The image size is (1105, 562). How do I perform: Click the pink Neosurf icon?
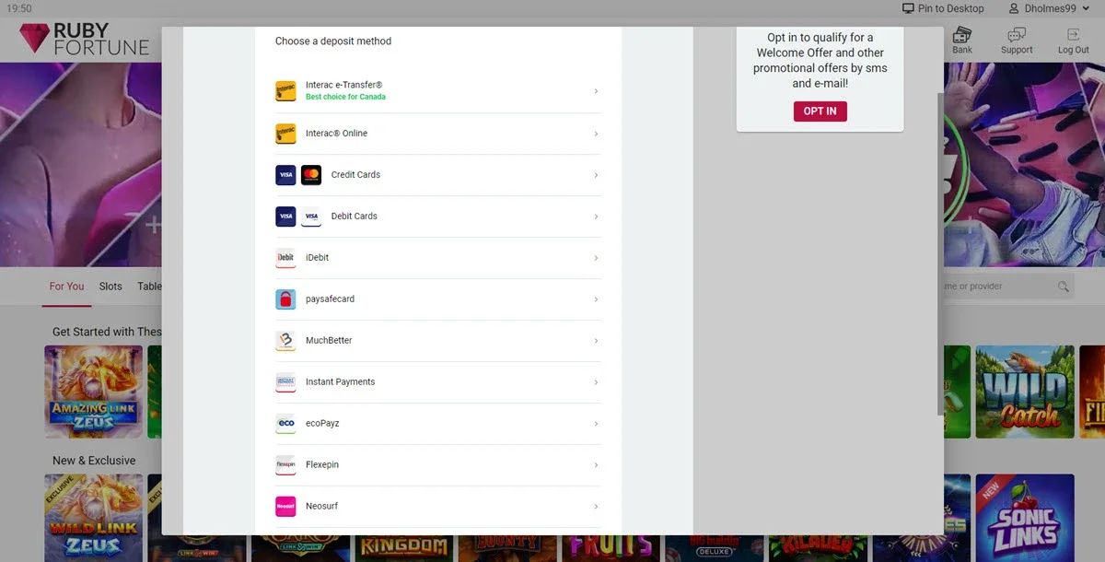coord(285,507)
